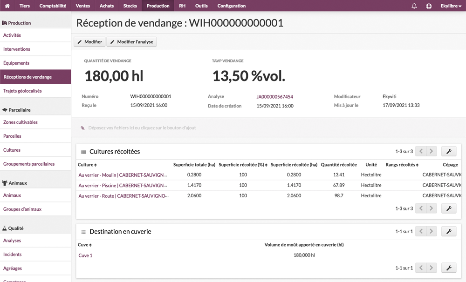Open the Outils menu
466x282 pixels.
(201, 6)
